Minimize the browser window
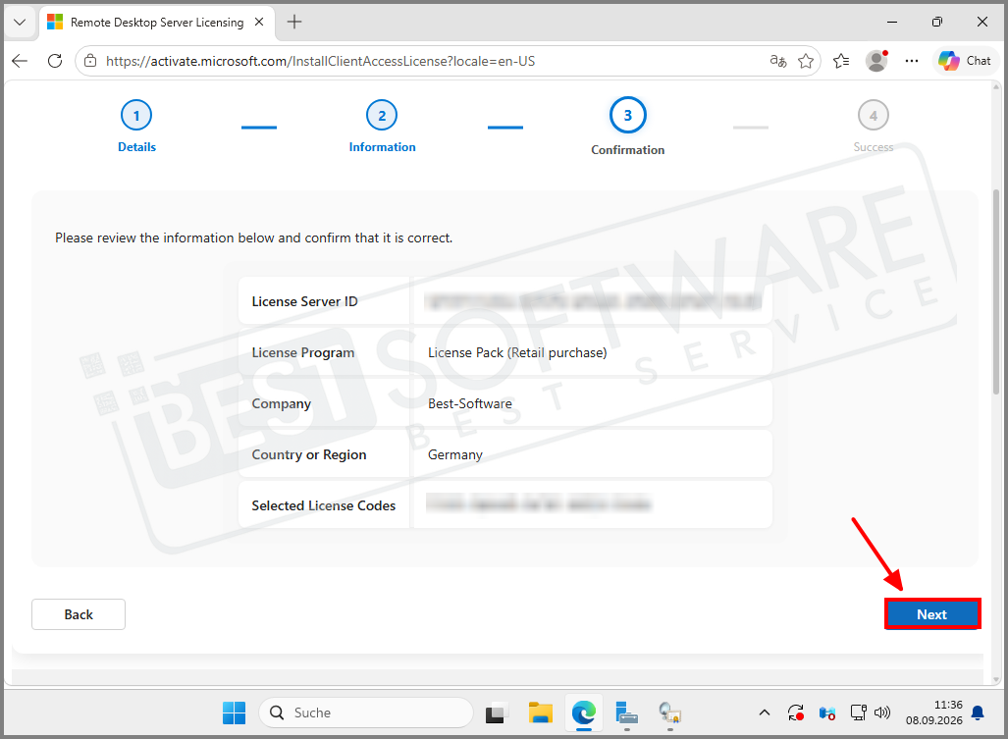 892,22
